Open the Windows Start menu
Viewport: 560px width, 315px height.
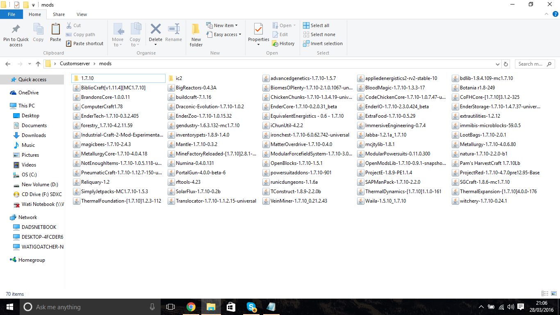tap(9, 307)
